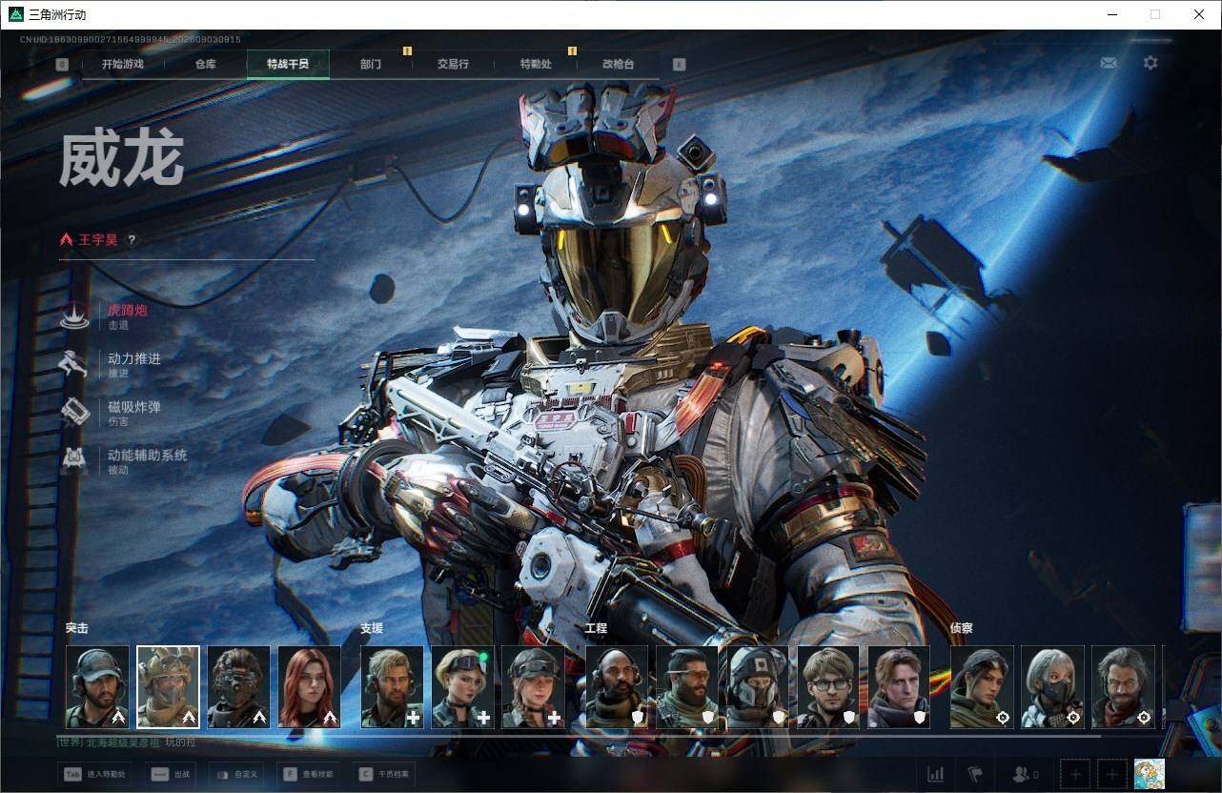This screenshot has width=1222, height=793.
Task: Close the 三角洲行动 window
Action: click(x=1199, y=14)
